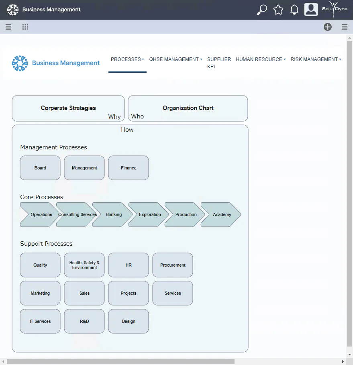Open the search magnifier icon

pyautogui.click(x=262, y=10)
